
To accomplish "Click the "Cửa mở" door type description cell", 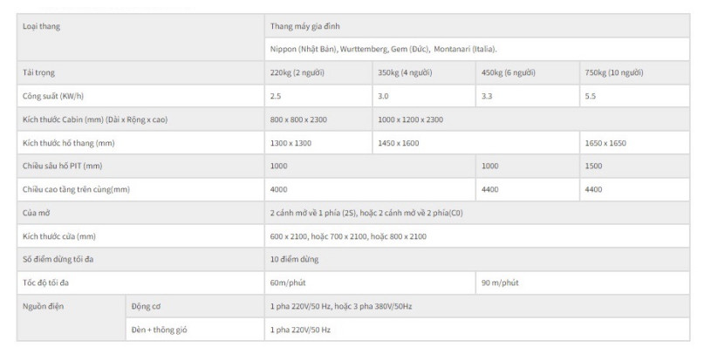I will point(477,213).
